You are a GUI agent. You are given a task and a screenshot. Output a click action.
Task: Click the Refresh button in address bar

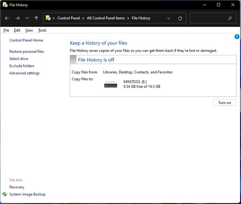click(180, 18)
